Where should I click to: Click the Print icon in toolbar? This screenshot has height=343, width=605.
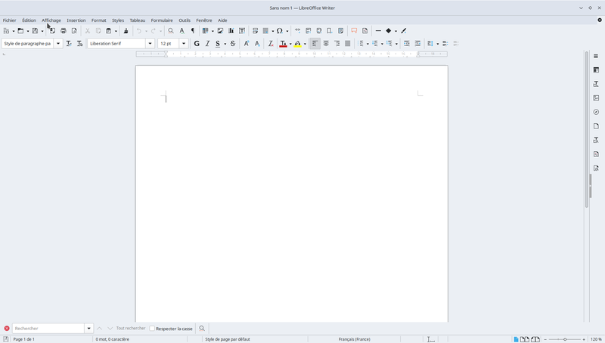[x=63, y=31]
